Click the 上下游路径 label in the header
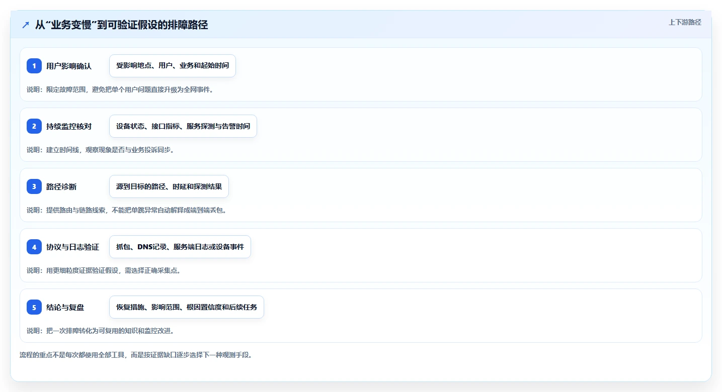Screen dimensions: 722x392 pos(685,22)
